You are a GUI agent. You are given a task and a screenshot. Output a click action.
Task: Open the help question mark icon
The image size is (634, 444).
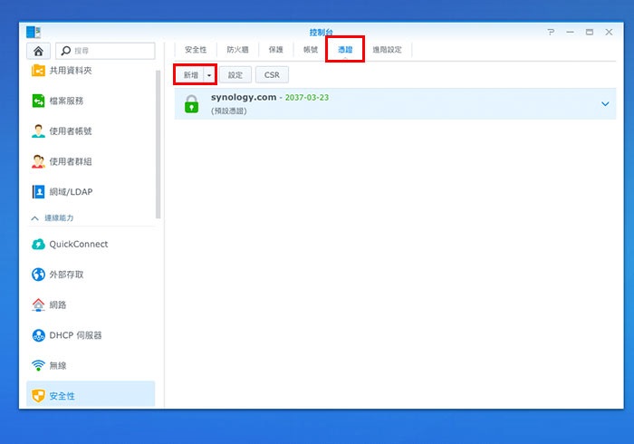551,32
